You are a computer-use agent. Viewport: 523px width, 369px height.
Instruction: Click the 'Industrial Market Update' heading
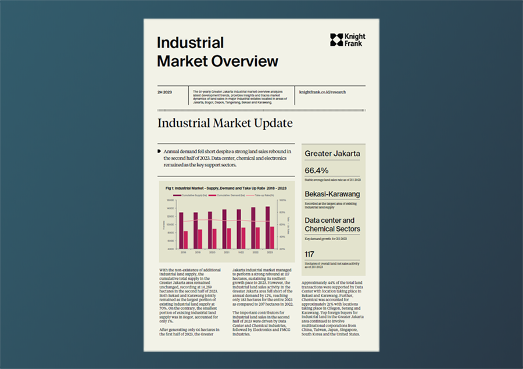coord(225,123)
